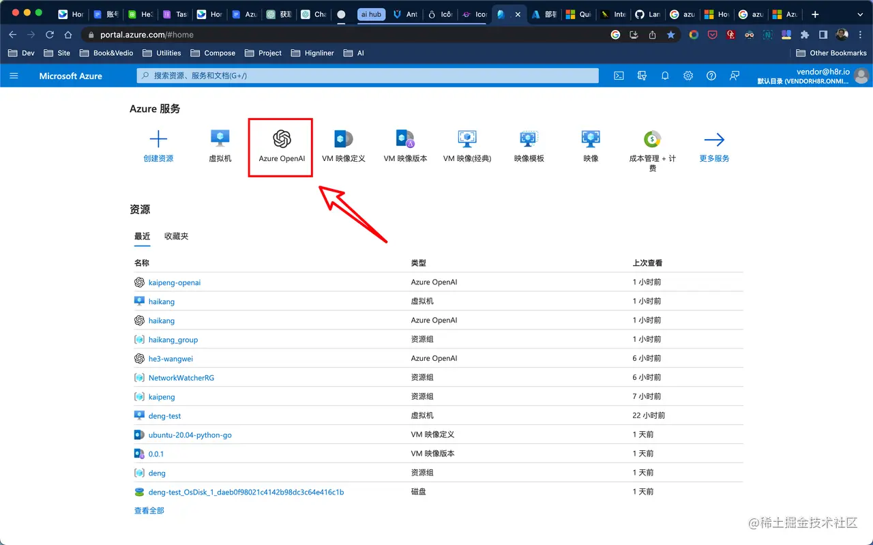Switch to the 收藏夹 tab

(x=176, y=236)
